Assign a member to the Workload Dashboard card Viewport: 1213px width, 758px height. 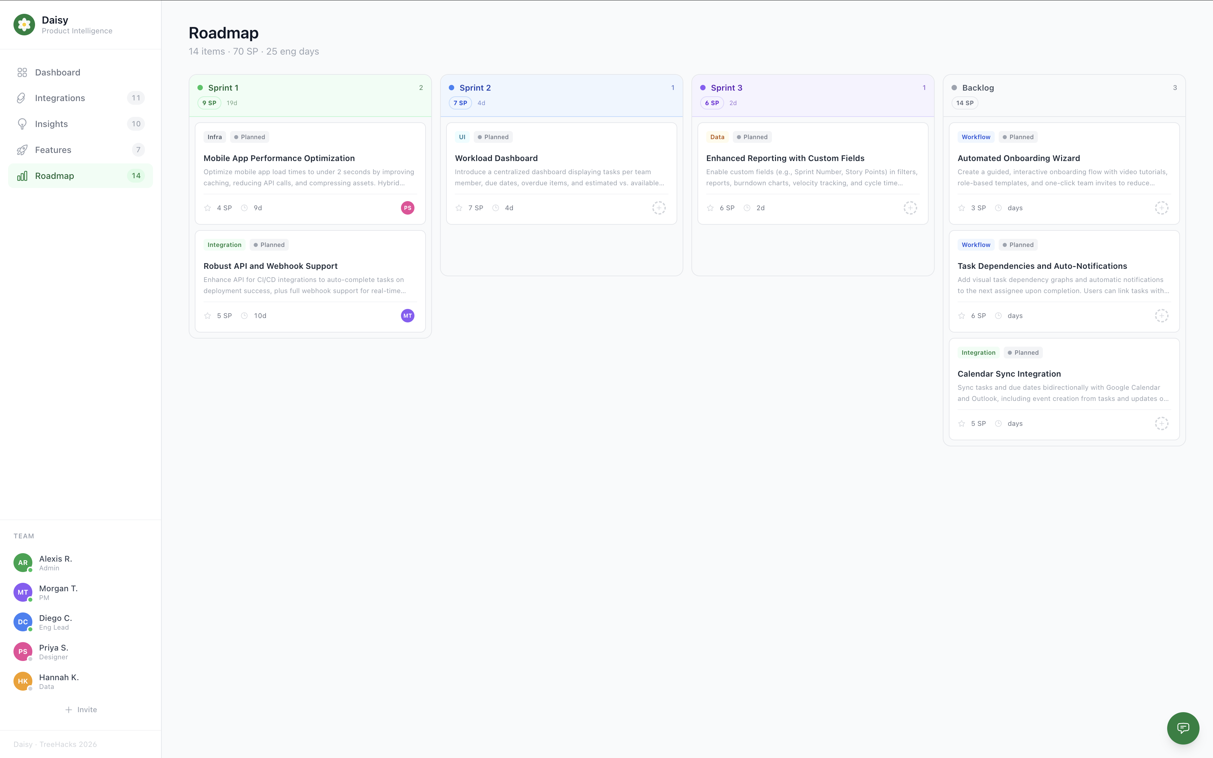pyautogui.click(x=659, y=208)
